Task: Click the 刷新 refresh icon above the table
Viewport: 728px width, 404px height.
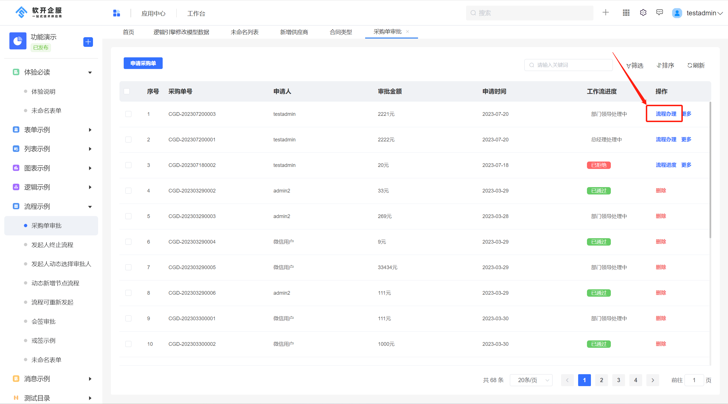Action: [696, 65]
